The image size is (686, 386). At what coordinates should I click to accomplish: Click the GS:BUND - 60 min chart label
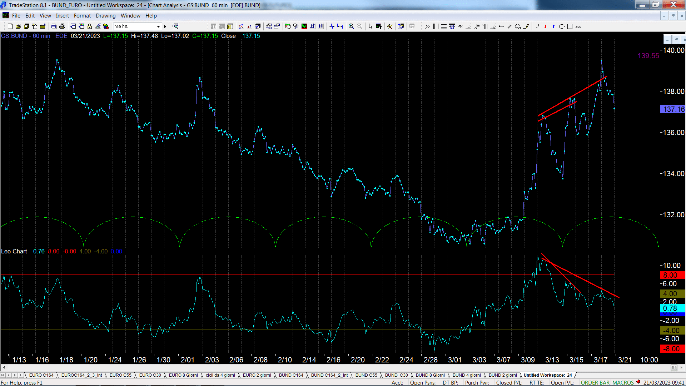pos(26,36)
